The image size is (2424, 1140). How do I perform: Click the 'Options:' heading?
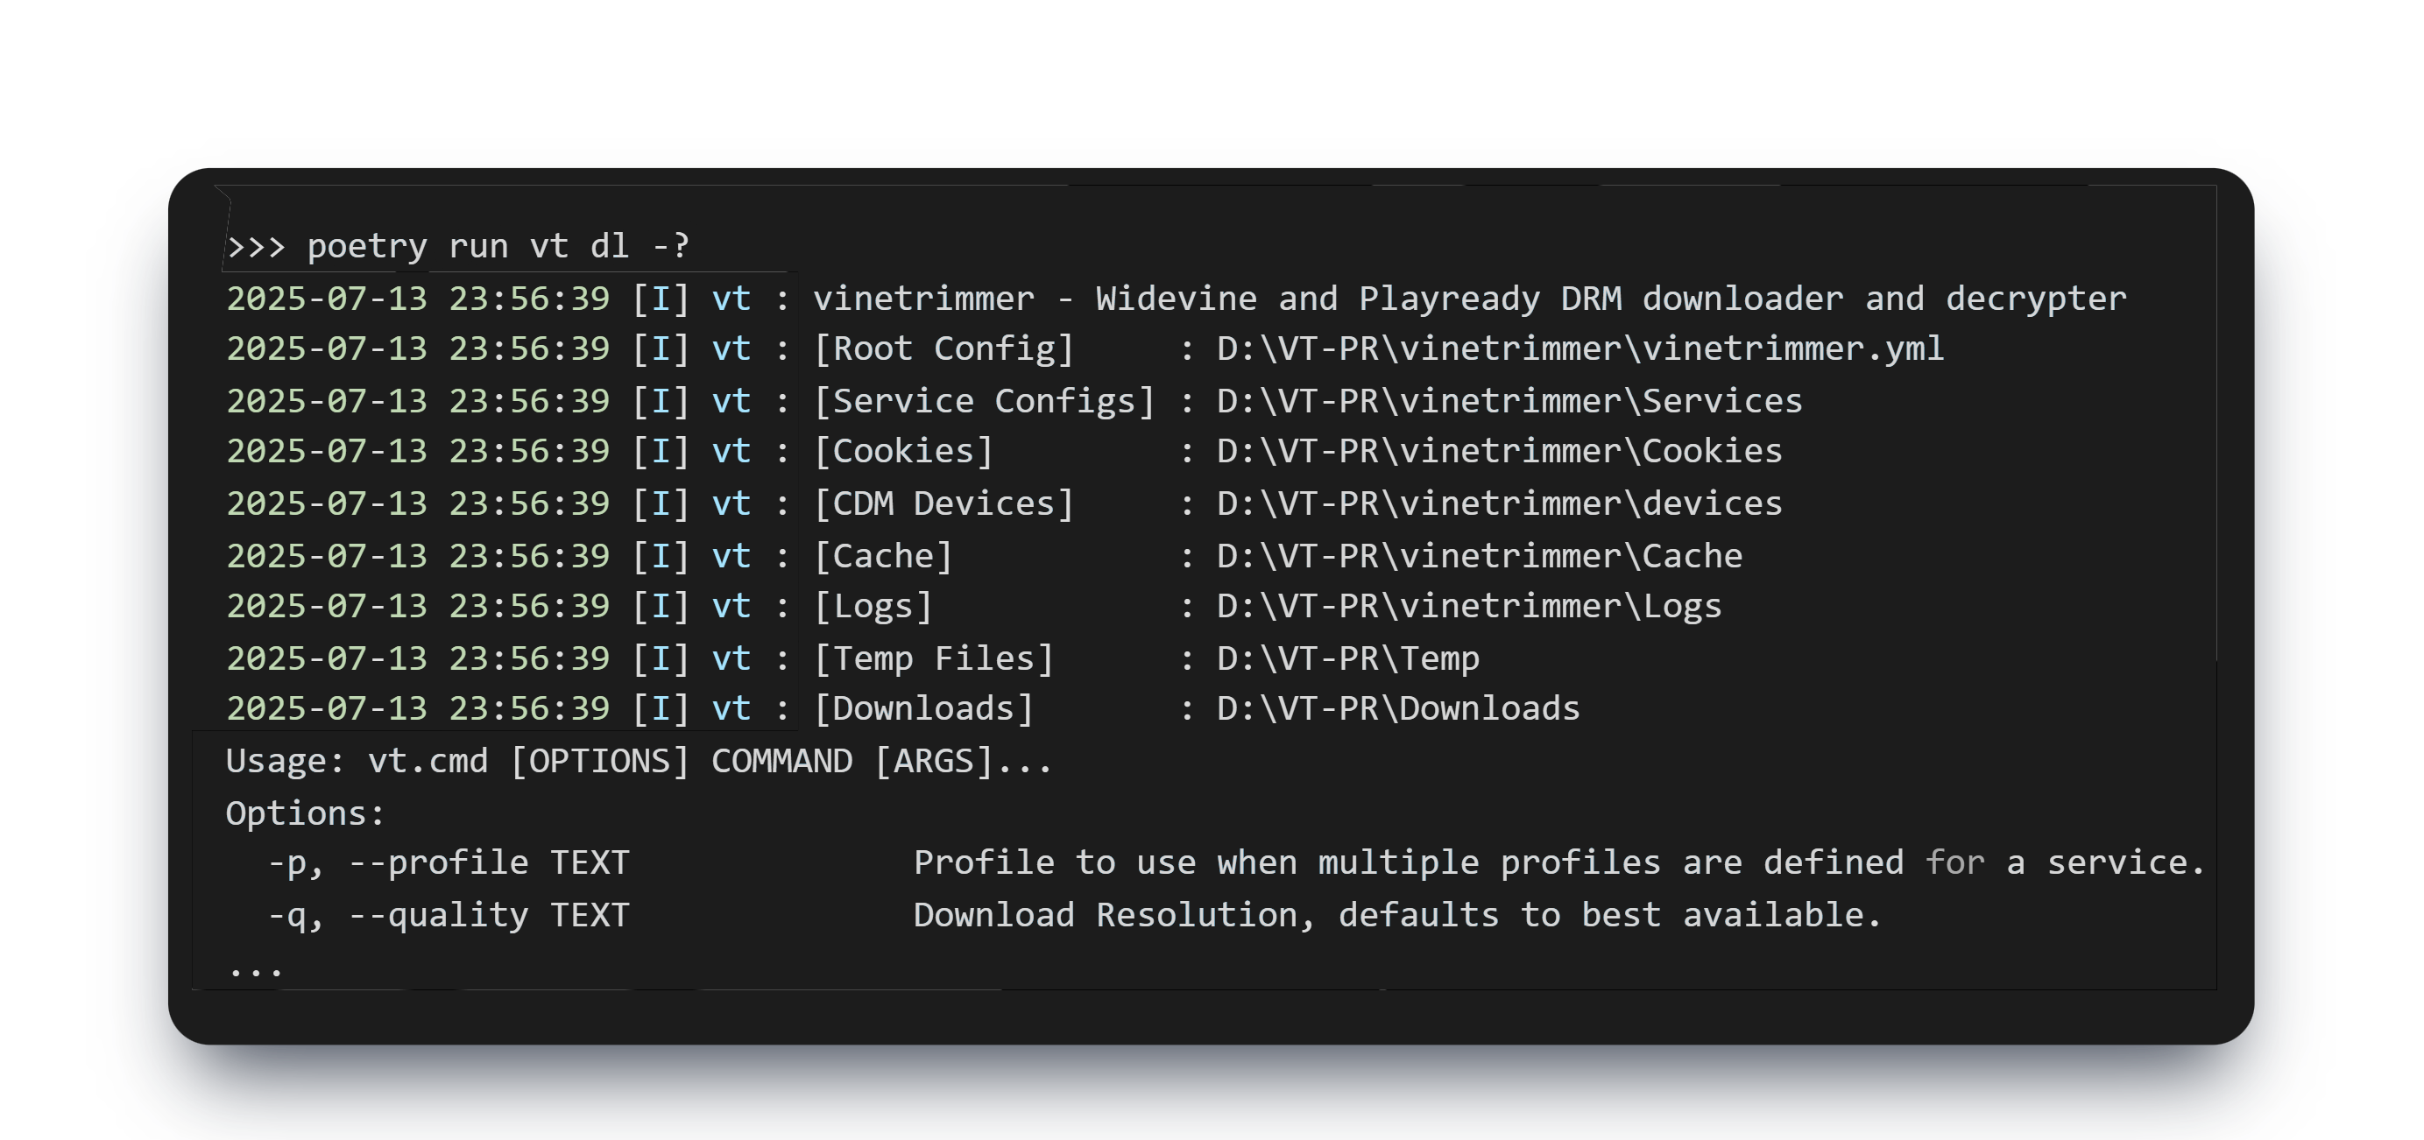pyautogui.click(x=306, y=813)
